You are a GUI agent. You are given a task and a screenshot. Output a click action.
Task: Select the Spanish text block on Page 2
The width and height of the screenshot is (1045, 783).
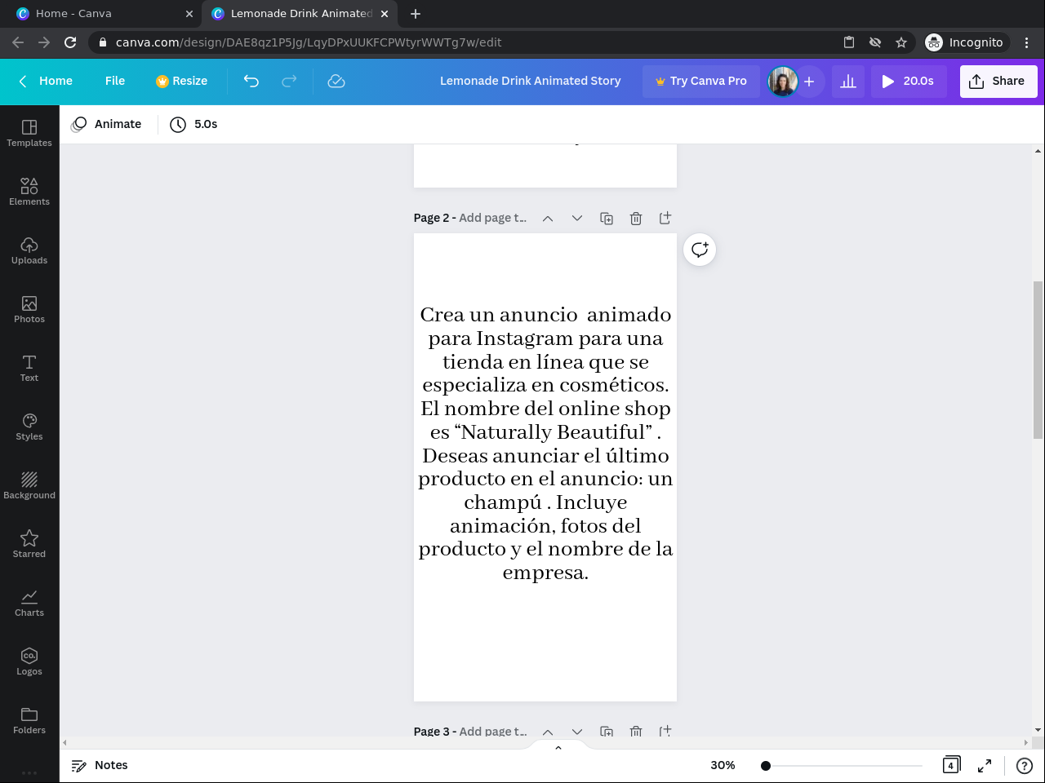tap(545, 444)
